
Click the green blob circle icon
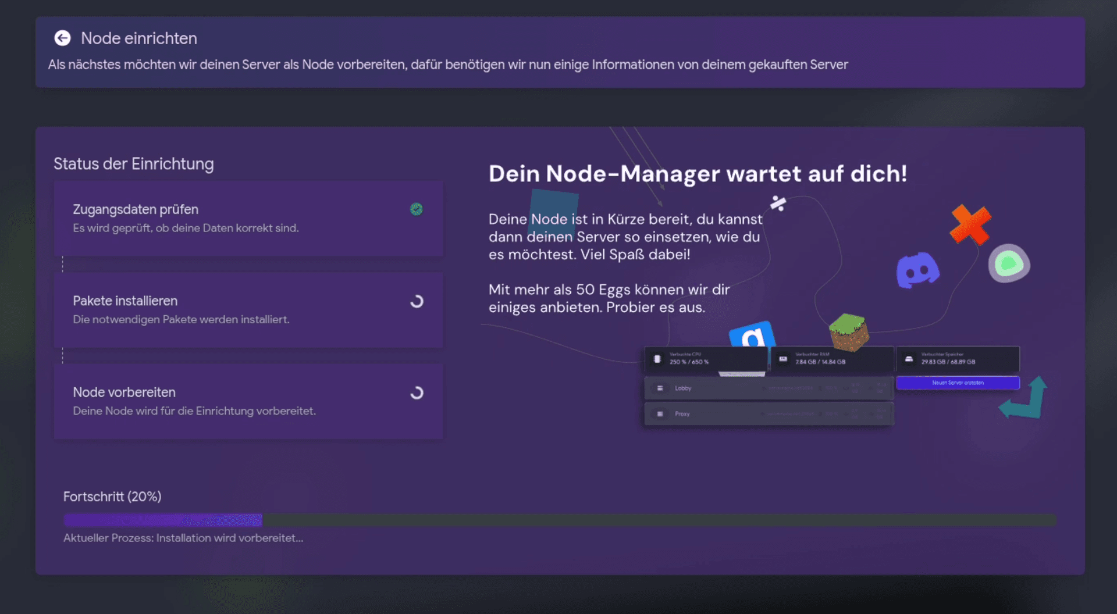pos(1009,263)
